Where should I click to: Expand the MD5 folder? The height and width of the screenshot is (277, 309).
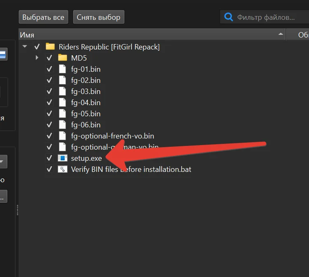tap(37, 58)
